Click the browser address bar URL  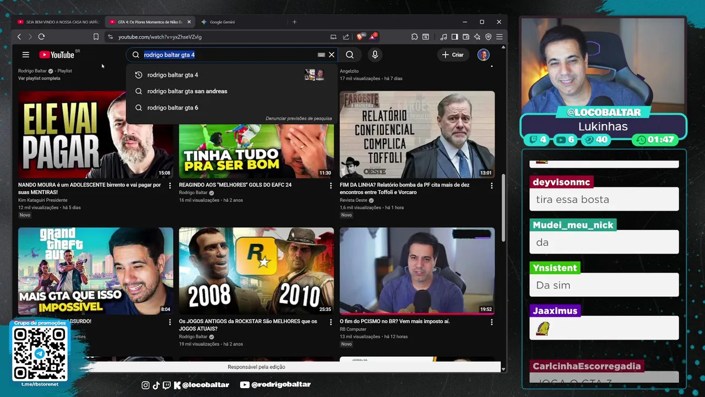click(x=160, y=37)
